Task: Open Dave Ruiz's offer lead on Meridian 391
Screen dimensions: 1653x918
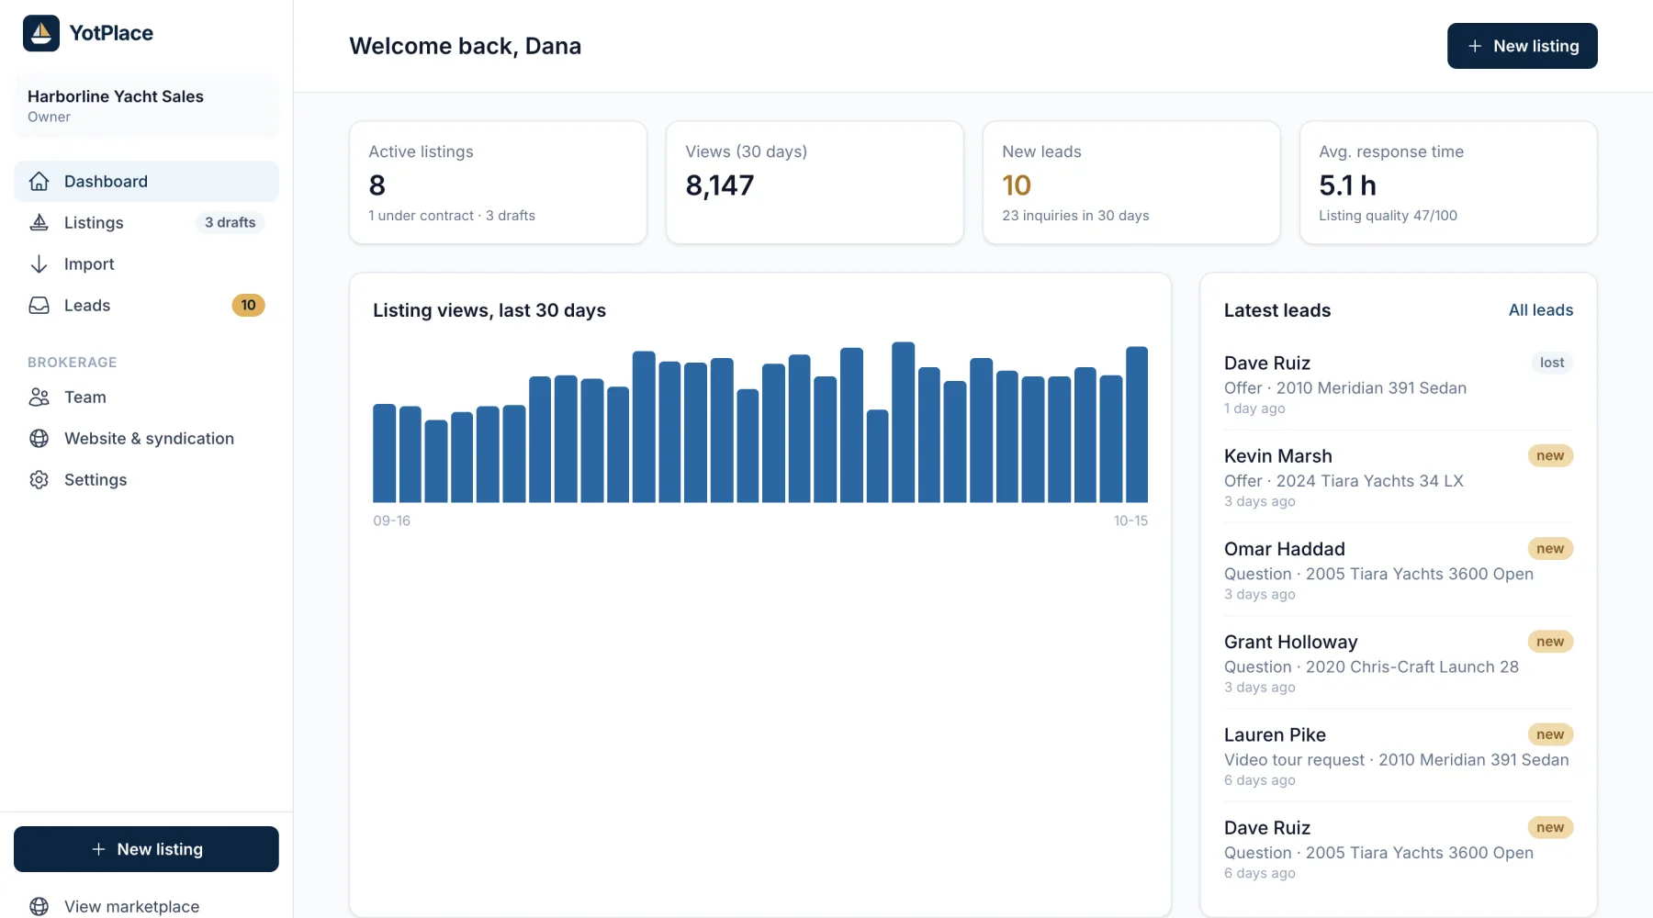Action: pyautogui.click(x=1399, y=385)
